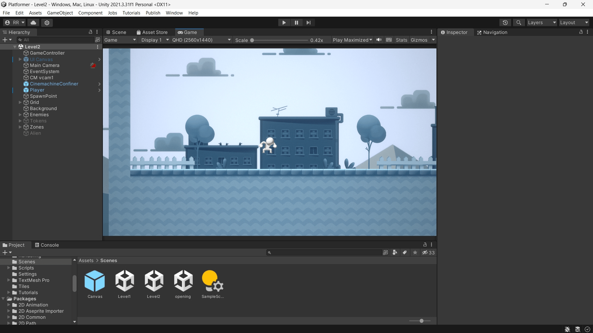
Task: Open Level2 scene options in Hierarchy
Action: [98, 47]
